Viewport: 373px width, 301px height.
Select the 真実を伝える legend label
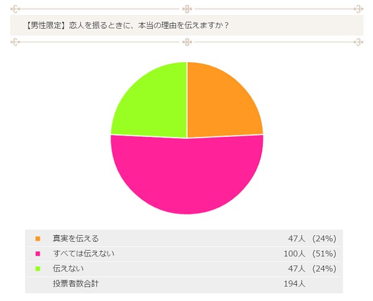(76, 238)
